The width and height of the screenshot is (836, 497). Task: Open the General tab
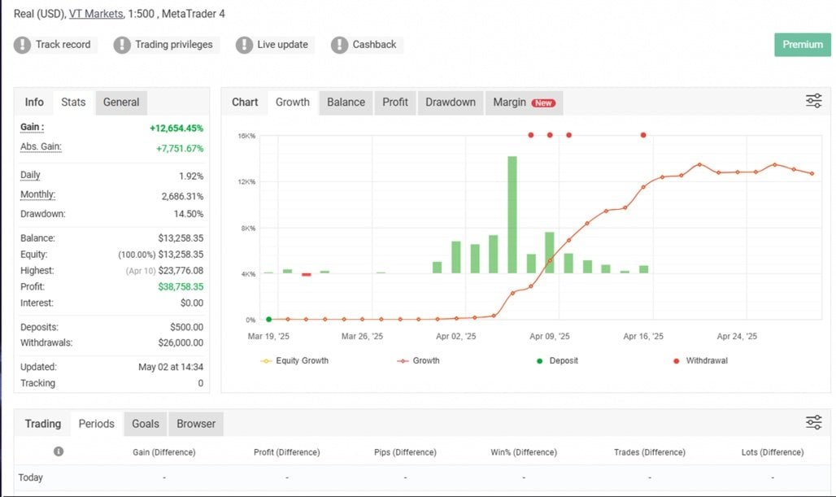tap(120, 102)
